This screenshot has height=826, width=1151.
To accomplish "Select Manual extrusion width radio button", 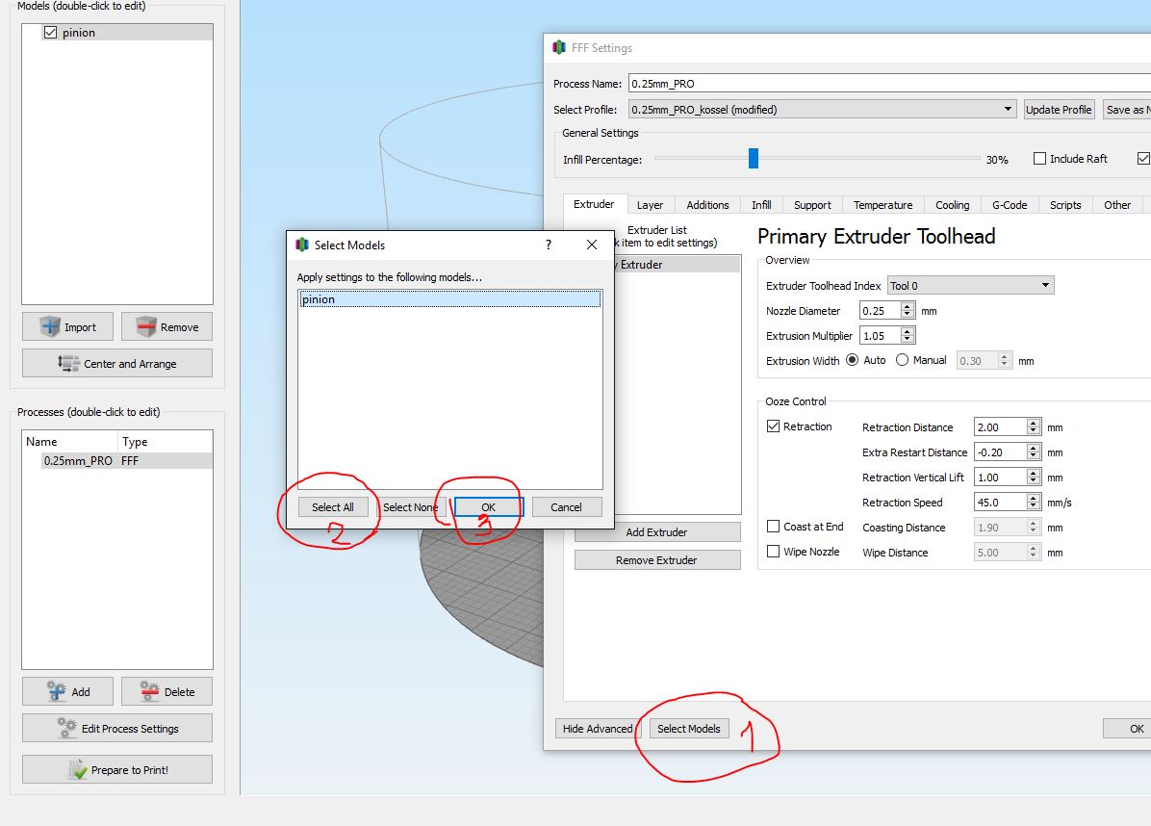I will pos(902,360).
